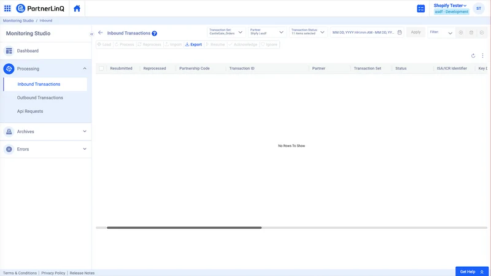Sort by Resubmitted column header
This screenshot has width=491, height=276.
pyautogui.click(x=121, y=68)
